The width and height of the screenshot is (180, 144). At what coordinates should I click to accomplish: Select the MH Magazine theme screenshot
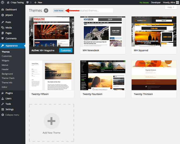[x=52, y=31]
